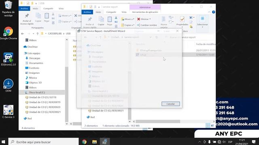Click CATERPILAR in USB window breadcrumb
259x145 pixels.
[x=55, y=33]
